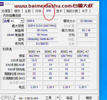Click the serial number field 9173EE7D
The width and height of the screenshot is (107, 100).
pyautogui.click(x=42, y=44)
